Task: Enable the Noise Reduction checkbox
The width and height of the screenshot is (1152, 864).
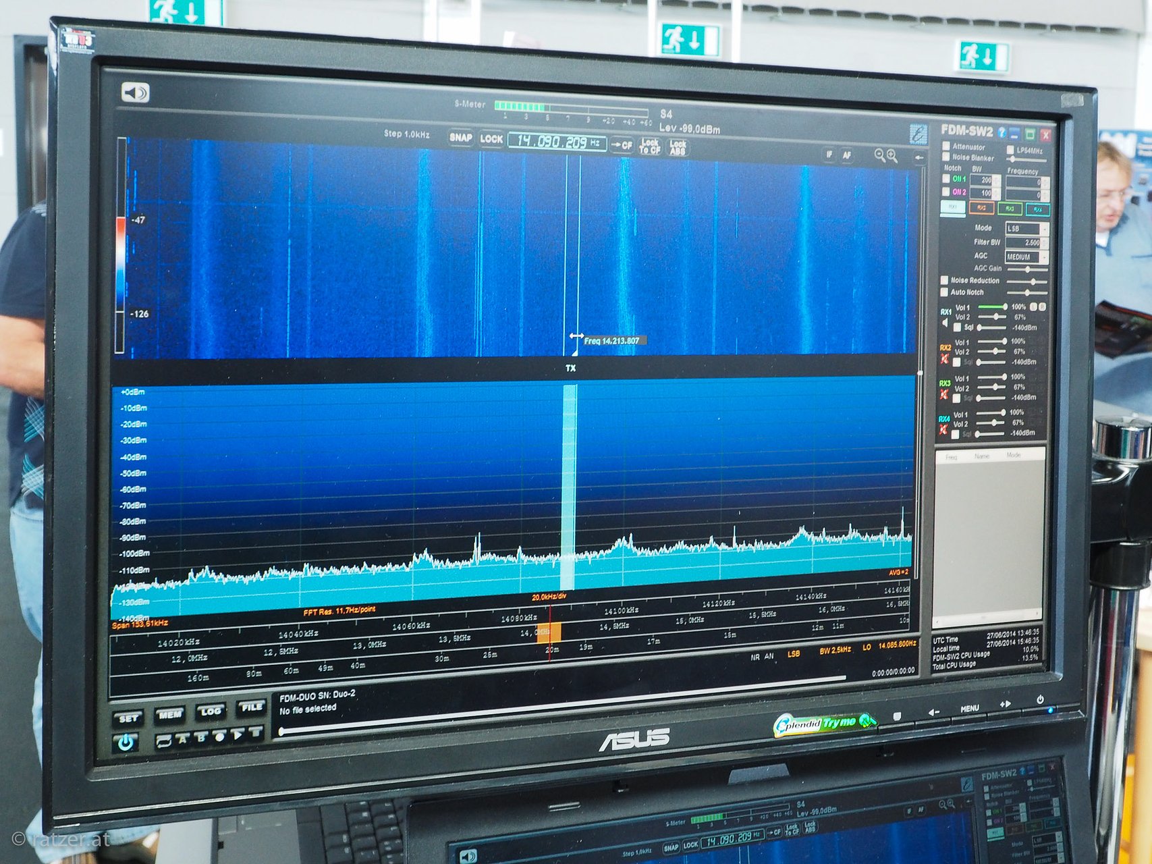Action: [x=945, y=280]
